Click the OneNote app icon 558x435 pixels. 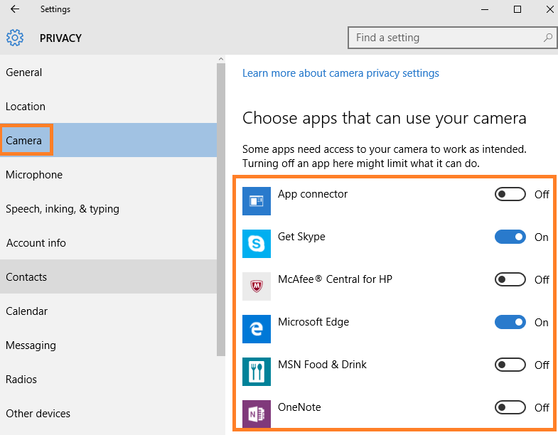[256, 414]
